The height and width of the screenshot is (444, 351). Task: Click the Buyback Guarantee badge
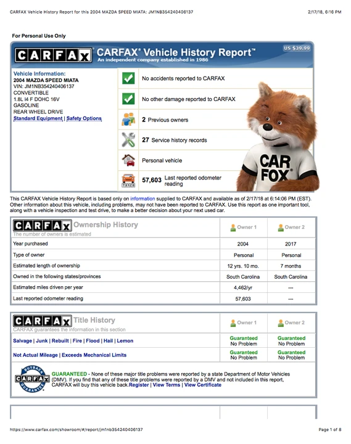tap(32, 379)
